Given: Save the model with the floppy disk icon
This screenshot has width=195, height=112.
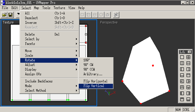Looking at the screenshot, I should 10,15.
